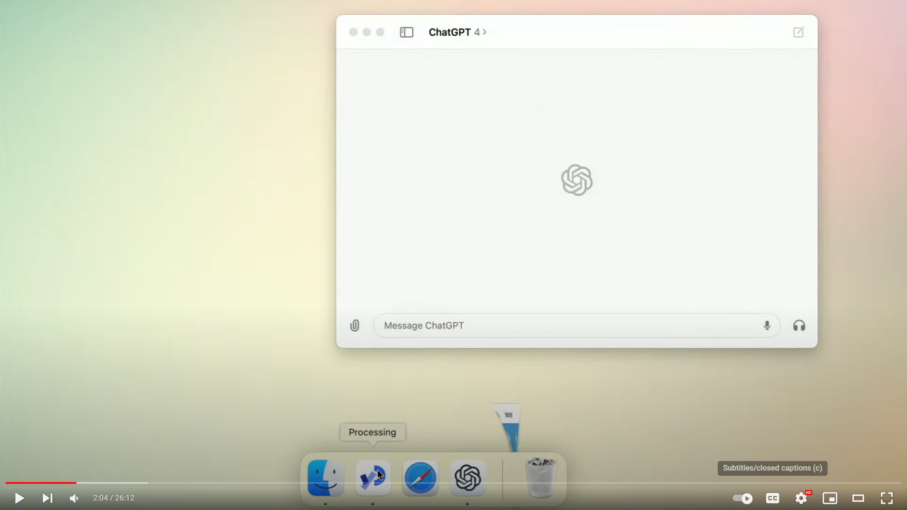Open the ChatGPT 4 model selector

coord(457,32)
